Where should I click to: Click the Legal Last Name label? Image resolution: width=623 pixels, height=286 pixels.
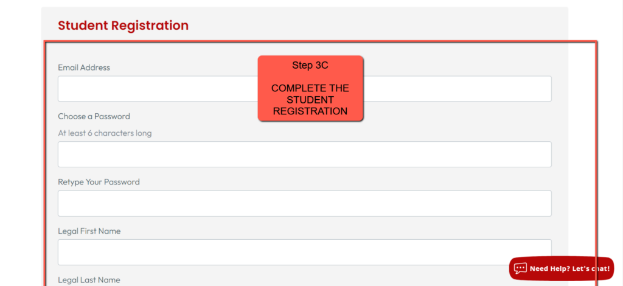89,280
